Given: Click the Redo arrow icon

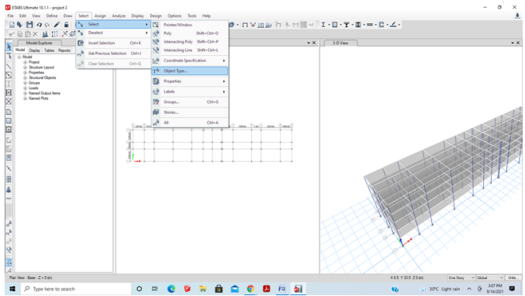Looking at the screenshot, I should [47, 25].
